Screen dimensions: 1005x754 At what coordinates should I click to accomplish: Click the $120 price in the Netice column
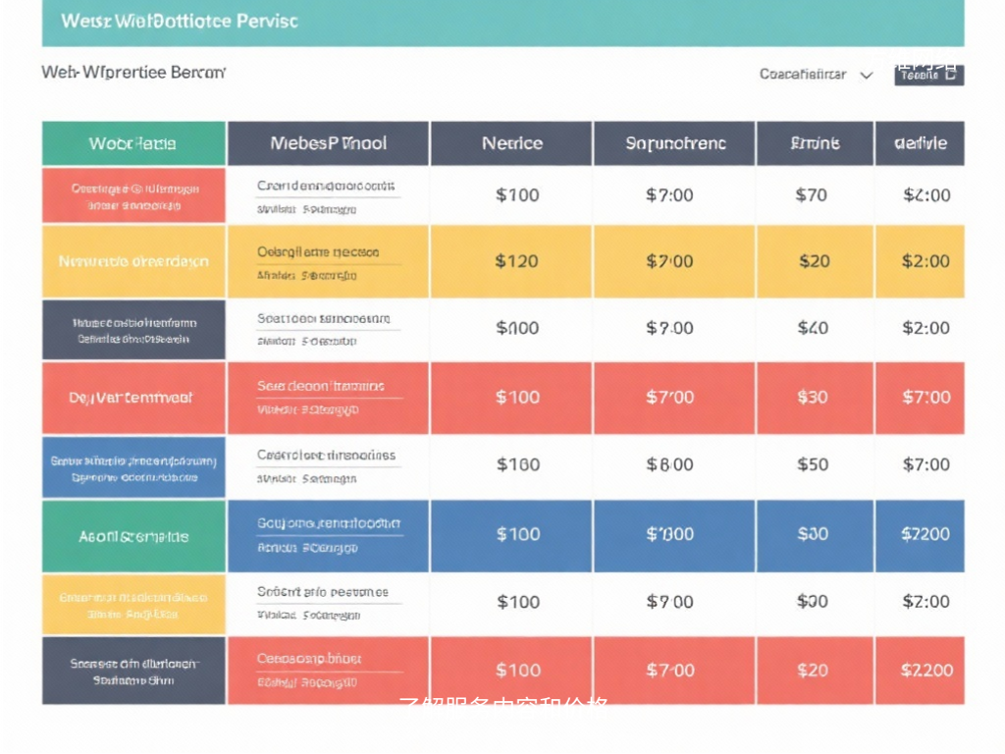pyautogui.click(x=517, y=261)
